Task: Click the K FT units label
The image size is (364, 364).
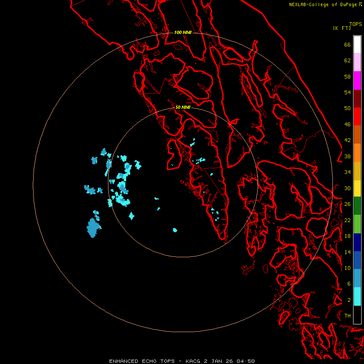Action: (342, 28)
